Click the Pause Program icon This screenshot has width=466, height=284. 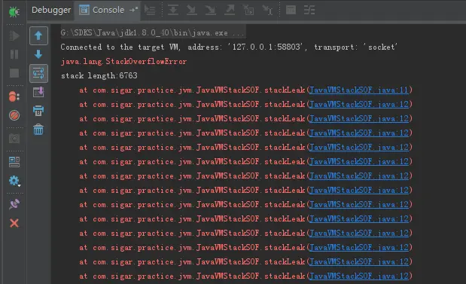click(14, 54)
